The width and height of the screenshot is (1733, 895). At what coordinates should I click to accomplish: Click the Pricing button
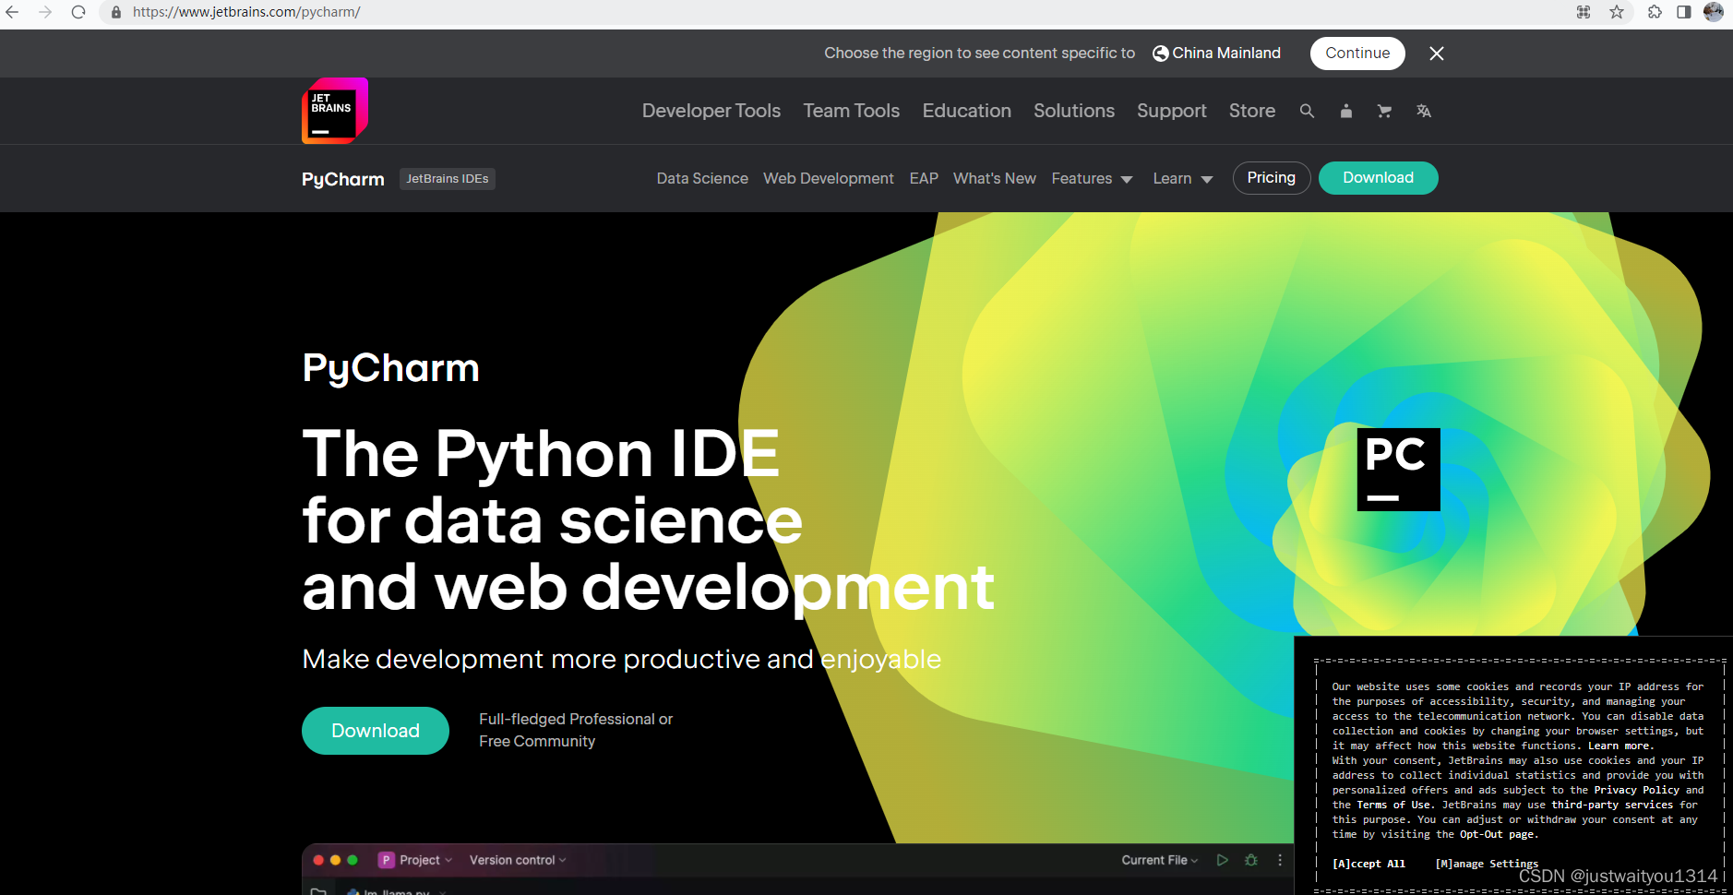(x=1272, y=178)
